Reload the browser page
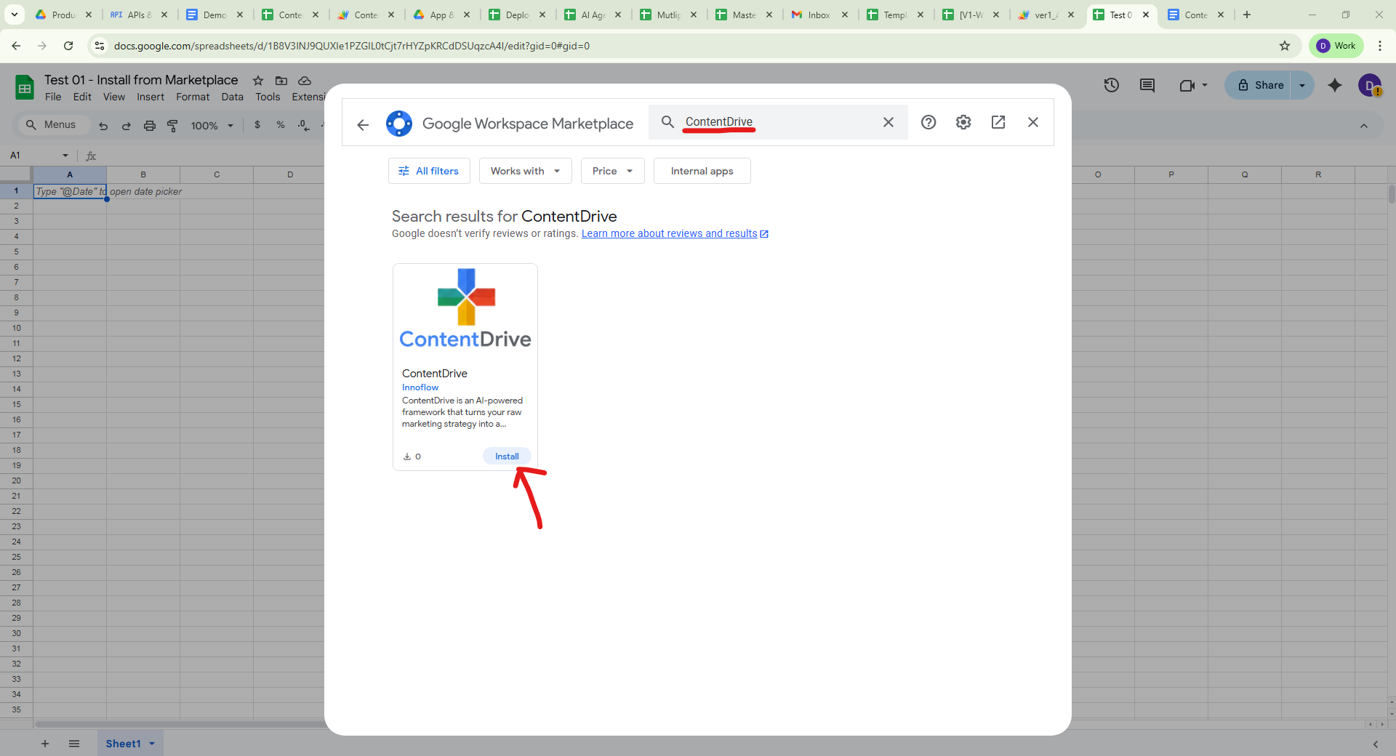 click(x=68, y=46)
